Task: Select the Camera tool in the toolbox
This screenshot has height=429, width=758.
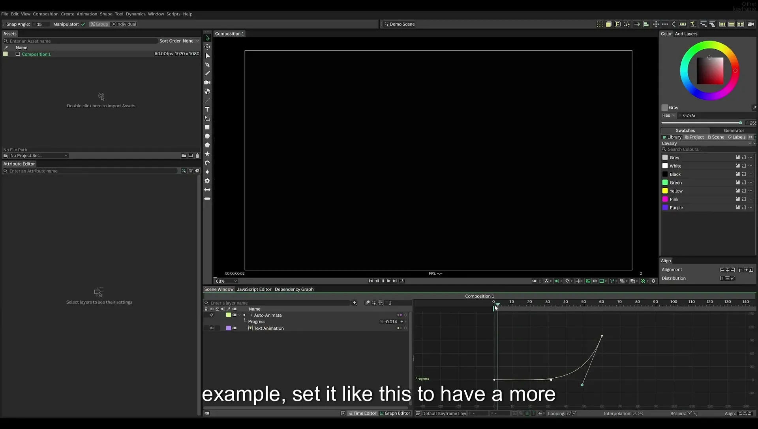Action: [207, 82]
